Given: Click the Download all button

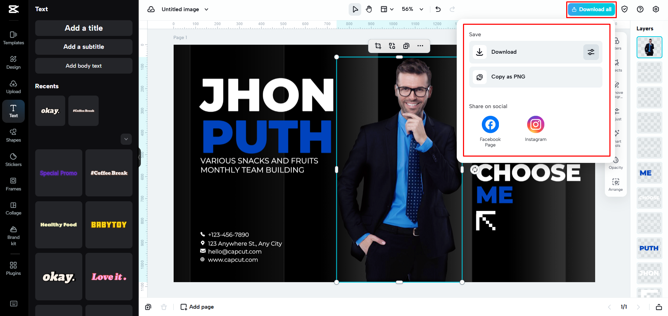Looking at the screenshot, I should (592, 9).
